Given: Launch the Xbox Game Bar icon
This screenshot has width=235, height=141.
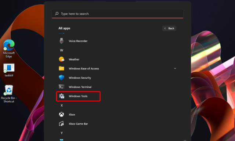Looking at the screenshot, I should (61, 124).
